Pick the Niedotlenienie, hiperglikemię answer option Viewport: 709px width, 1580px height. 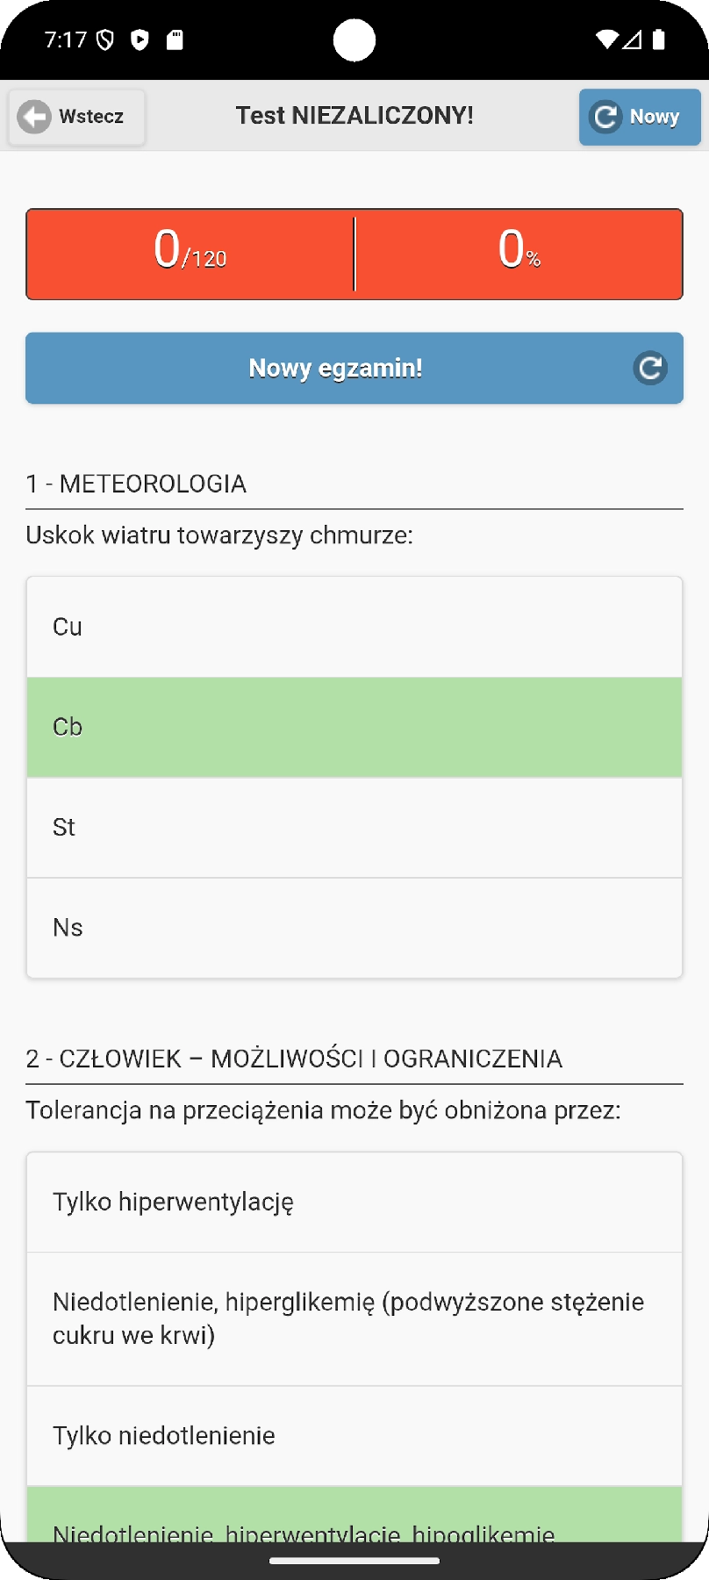[354, 1318]
